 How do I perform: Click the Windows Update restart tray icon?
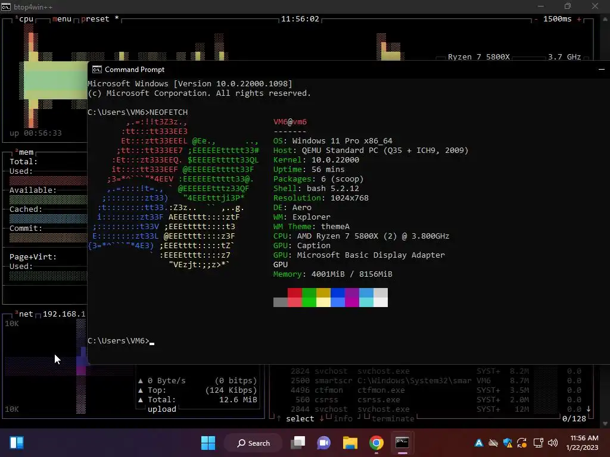(522, 443)
